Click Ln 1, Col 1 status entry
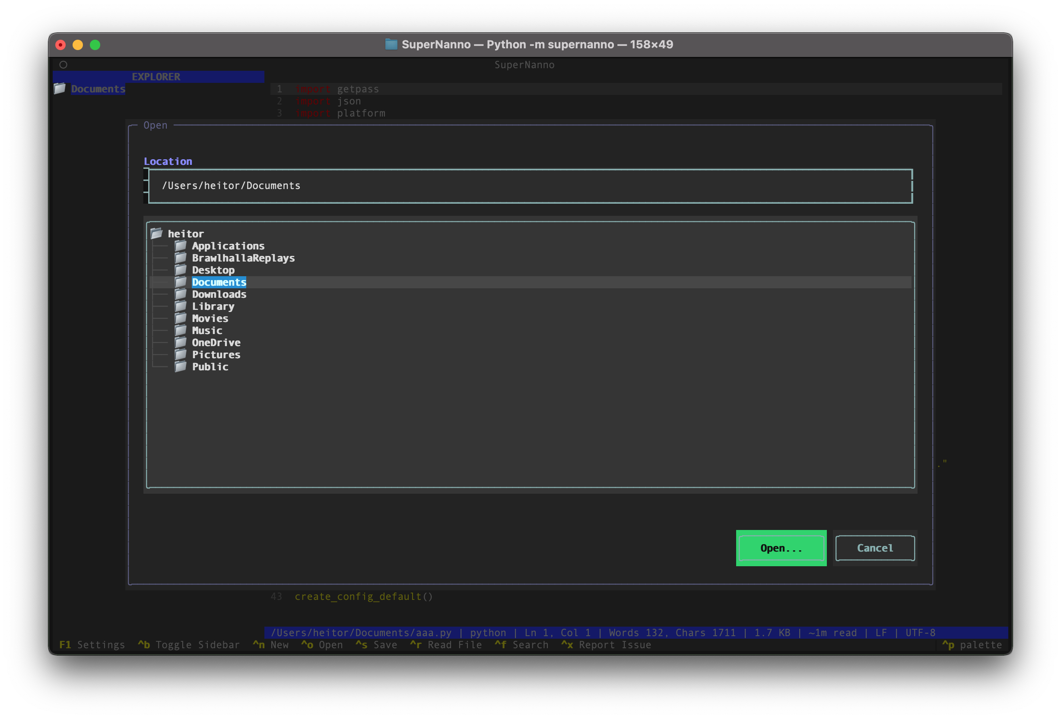The width and height of the screenshot is (1061, 719). tap(558, 633)
